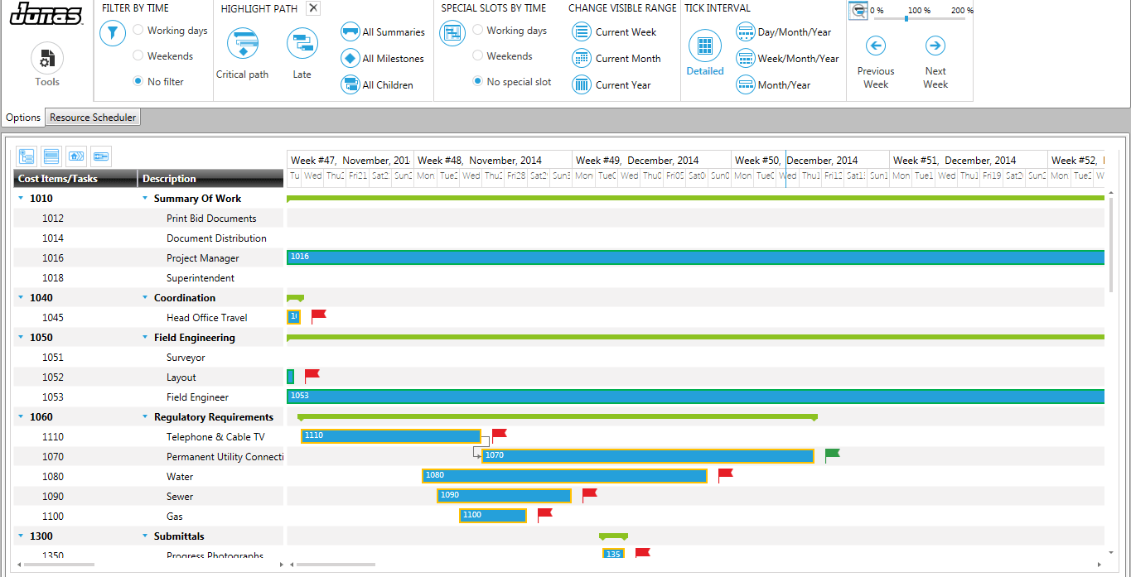This screenshot has height=577, width=1131.
Task: Select the Week/Month/Year tick interval icon
Action: point(745,58)
